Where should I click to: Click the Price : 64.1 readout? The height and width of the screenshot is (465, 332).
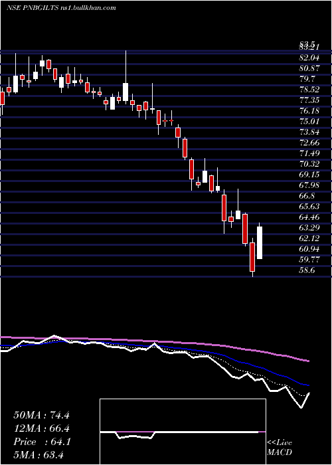point(41,442)
